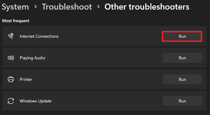Click empty middle of Windows Update row
Image resolution: width=210 pixels, height=115 pixels.
107,101
